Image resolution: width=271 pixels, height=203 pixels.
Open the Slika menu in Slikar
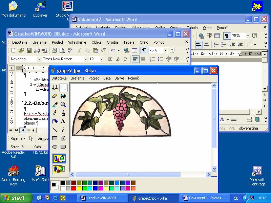coord(107,78)
